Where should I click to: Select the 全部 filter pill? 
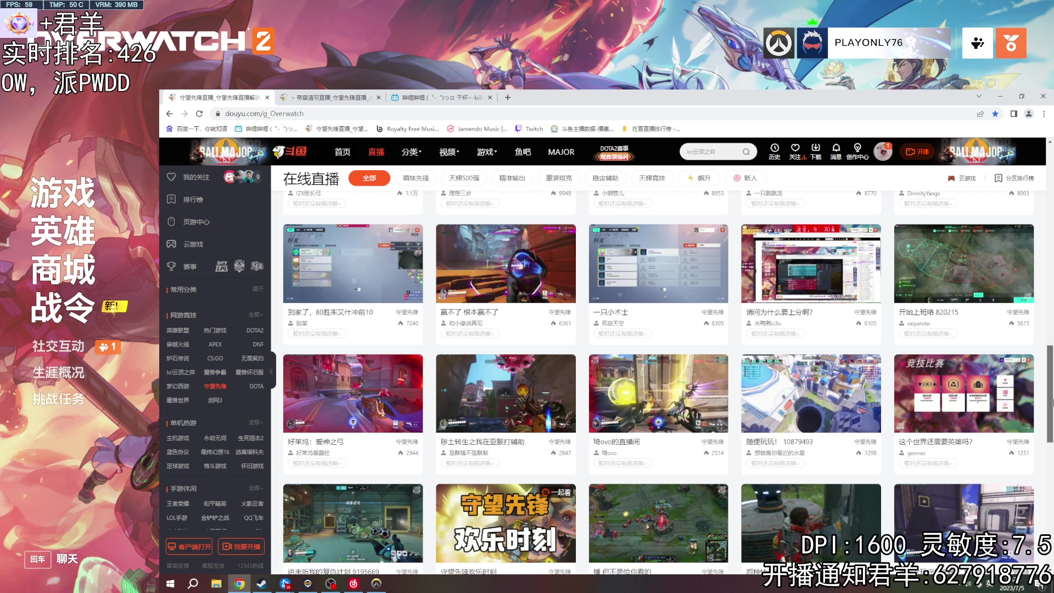[369, 178]
